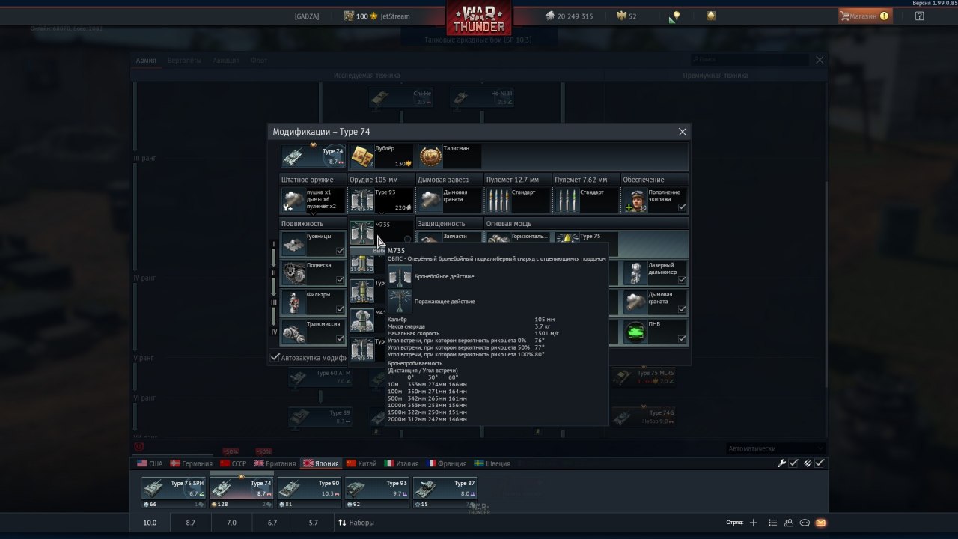958x539 pixels.
Task: Select the M735 radio button
Action: click(408, 240)
